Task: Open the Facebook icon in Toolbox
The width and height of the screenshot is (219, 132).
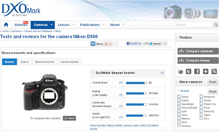Action: pos(197,71)
